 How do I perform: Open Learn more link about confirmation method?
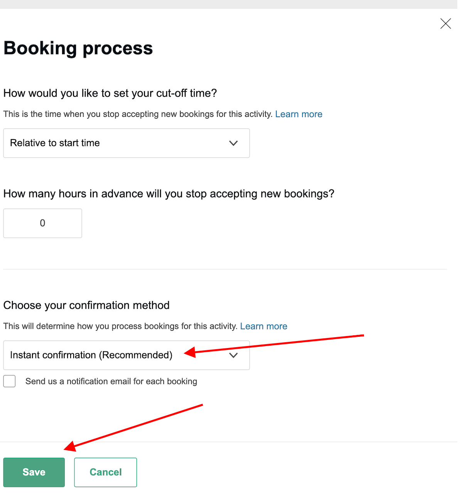click(x=264, y=326)
